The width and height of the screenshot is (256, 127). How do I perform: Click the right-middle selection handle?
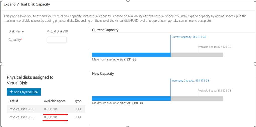[x=255, y=64]
